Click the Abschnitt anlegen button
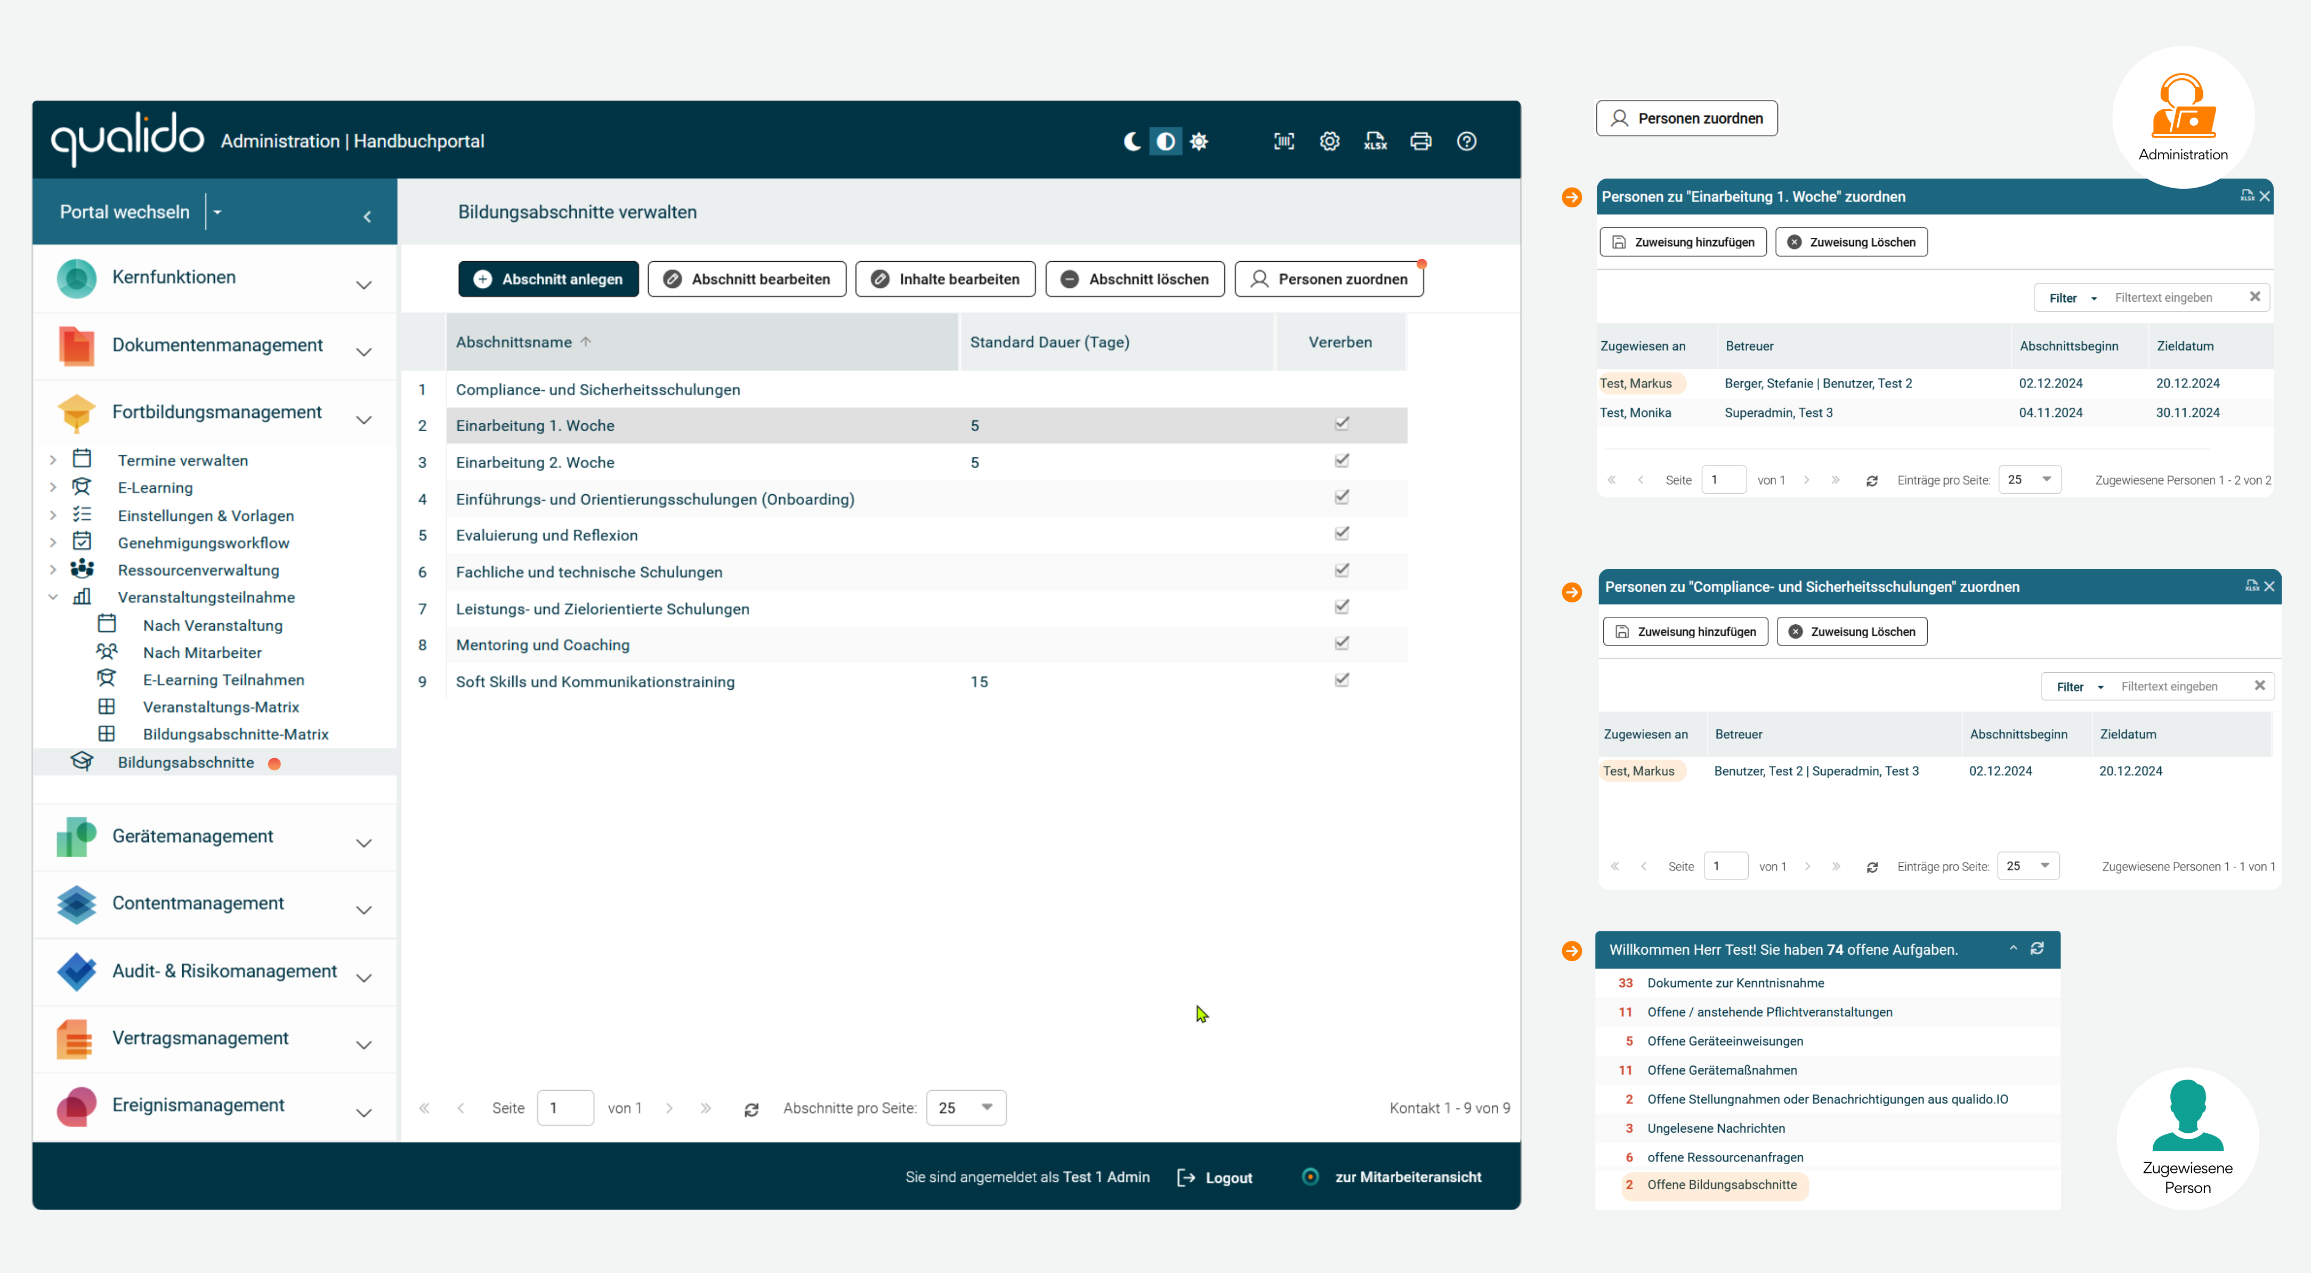2311x1273 pixels. coord(548,279)
